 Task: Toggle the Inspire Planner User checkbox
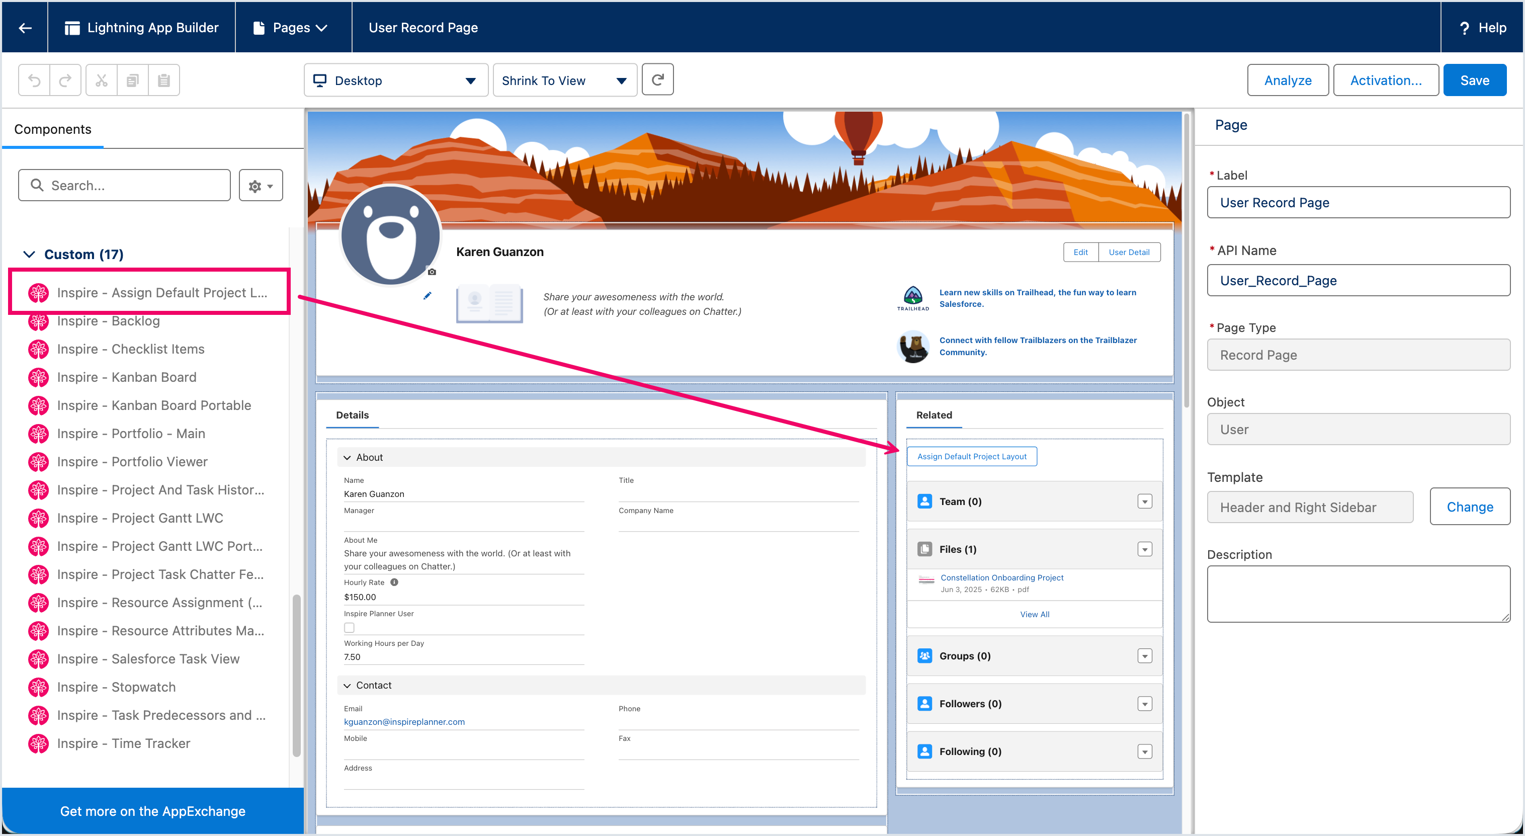pyautogui.click(x=349, y=628)
